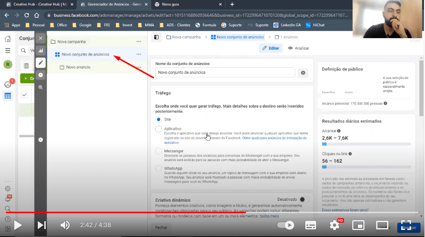The height and width of the screenshot is (237, 425).
Task: Open the sidebar search magnifier
Action: [7, 209]
